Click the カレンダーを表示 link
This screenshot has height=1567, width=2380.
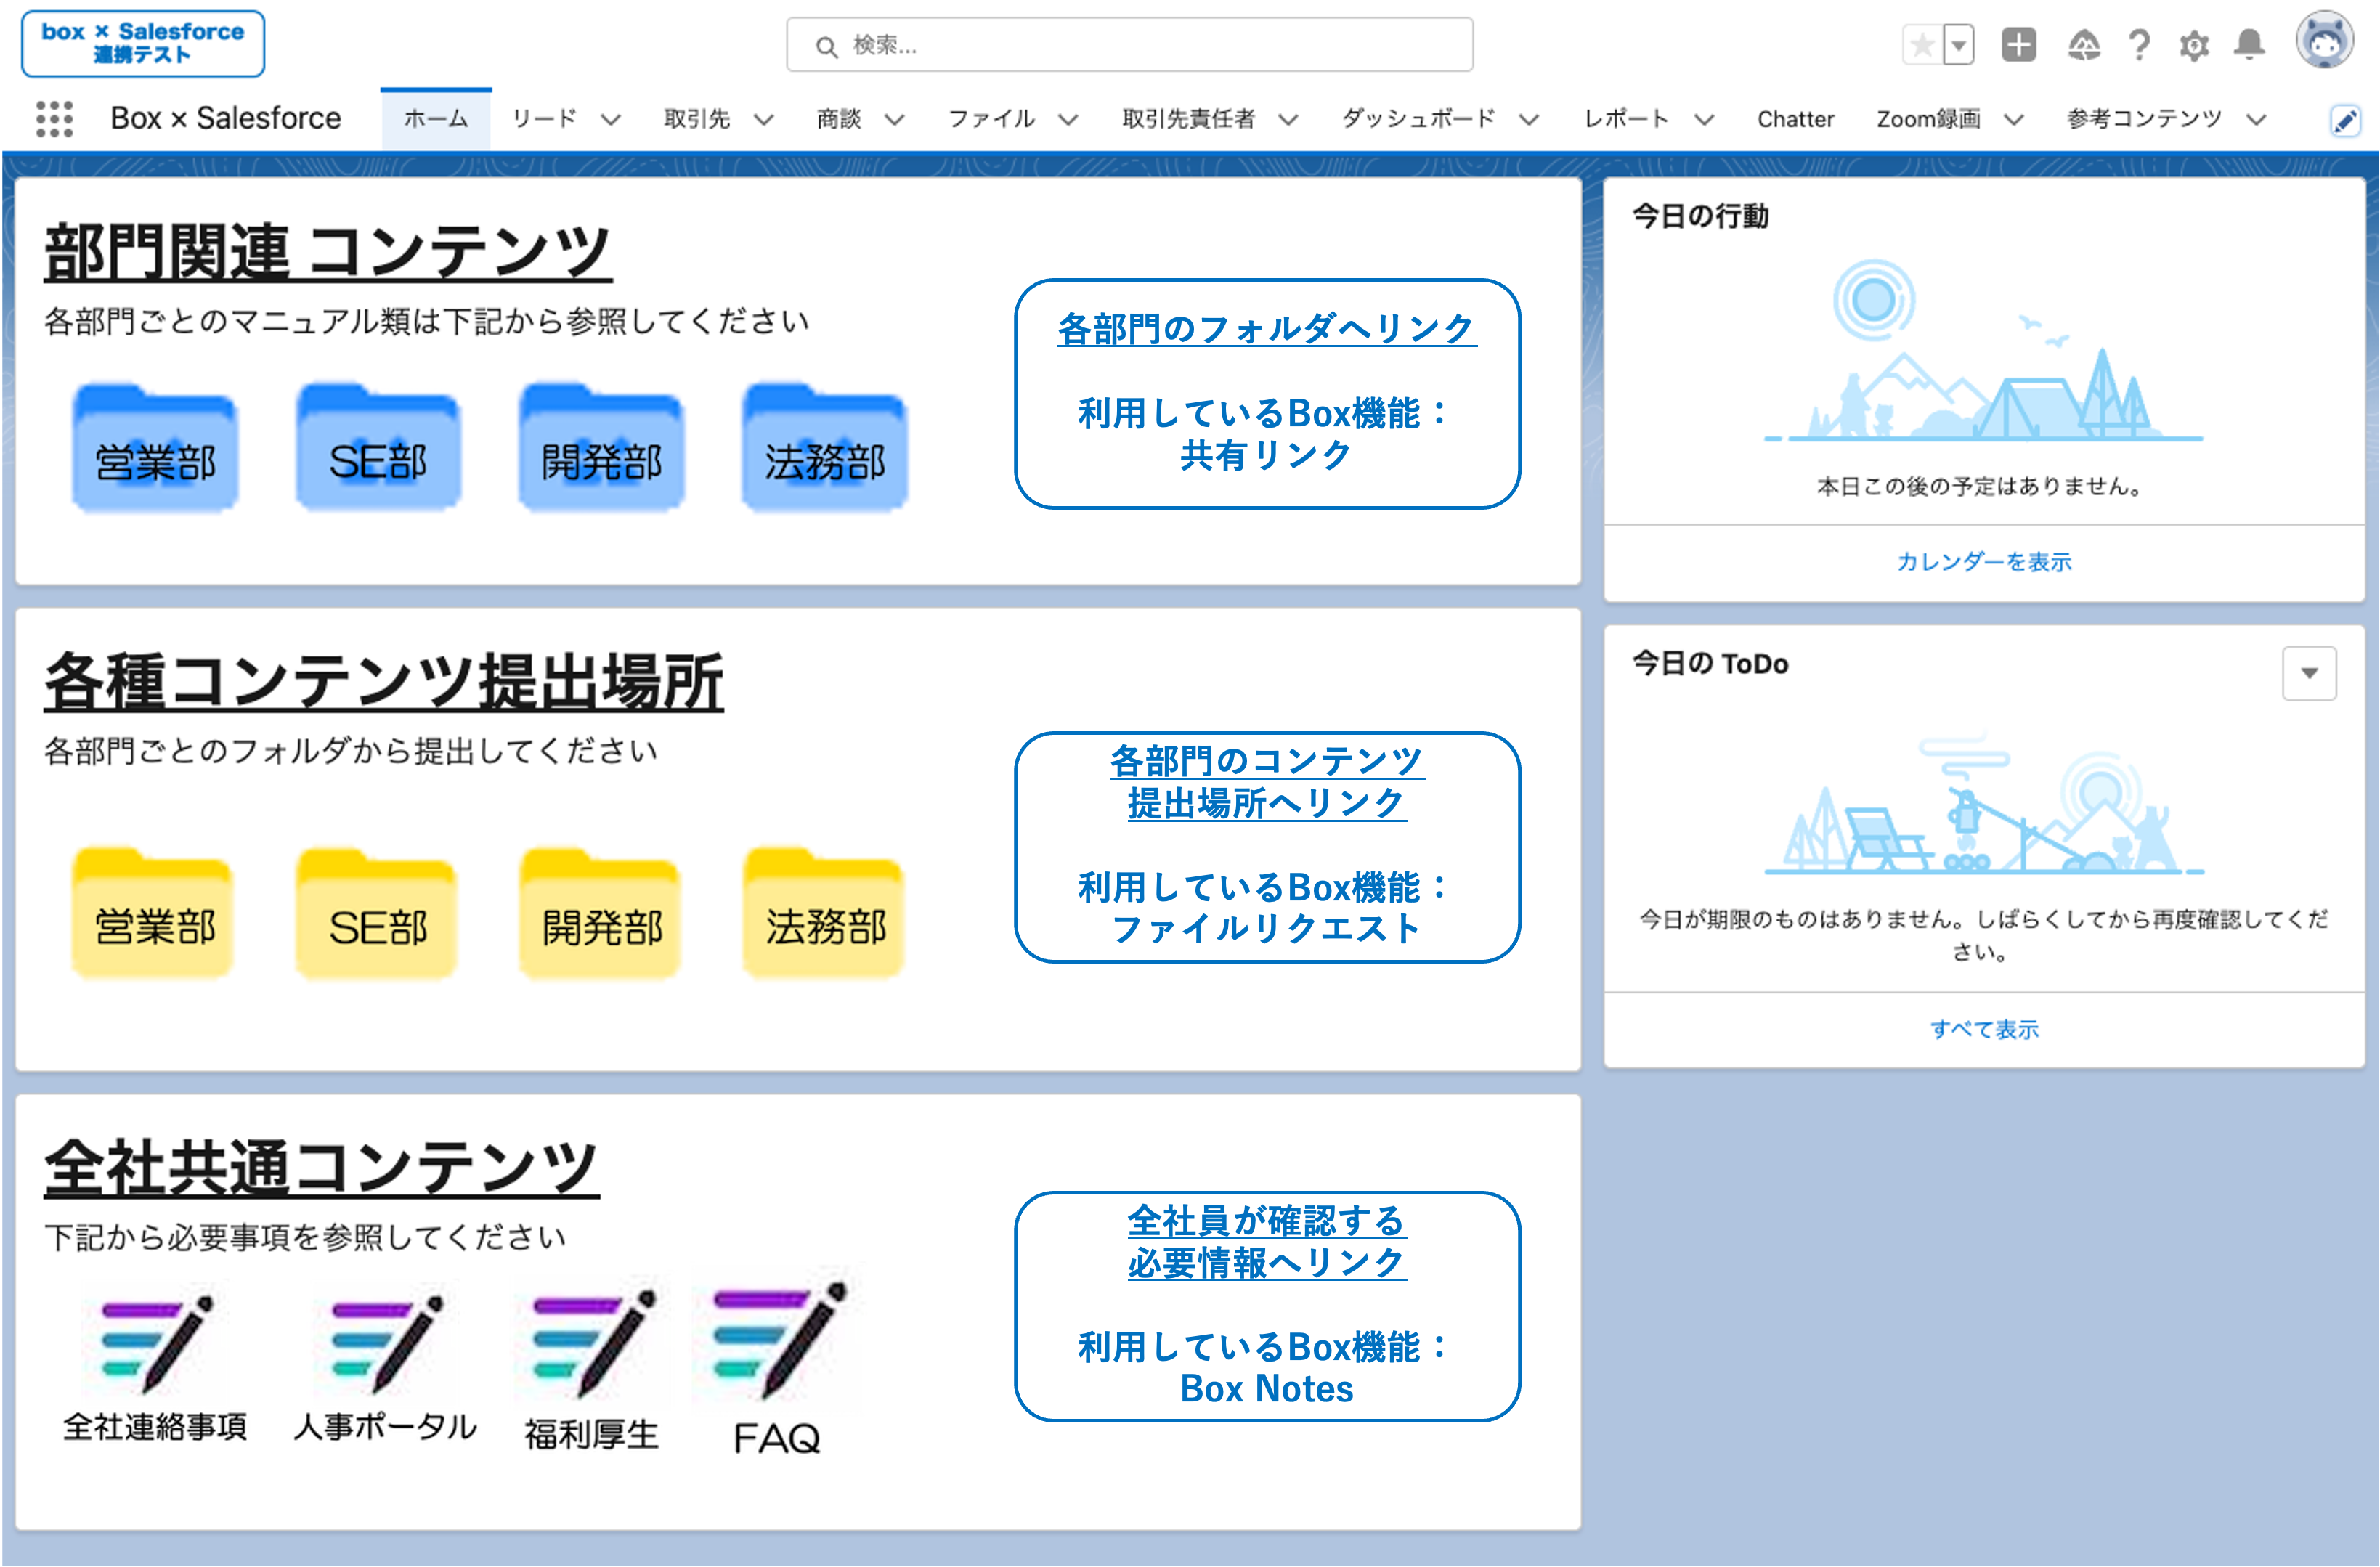point(1983,561)
